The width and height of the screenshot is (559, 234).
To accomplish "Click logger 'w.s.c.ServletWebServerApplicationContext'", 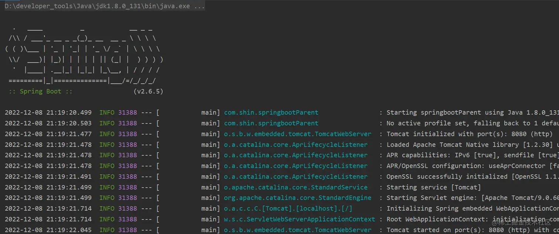I will point(299,219).
